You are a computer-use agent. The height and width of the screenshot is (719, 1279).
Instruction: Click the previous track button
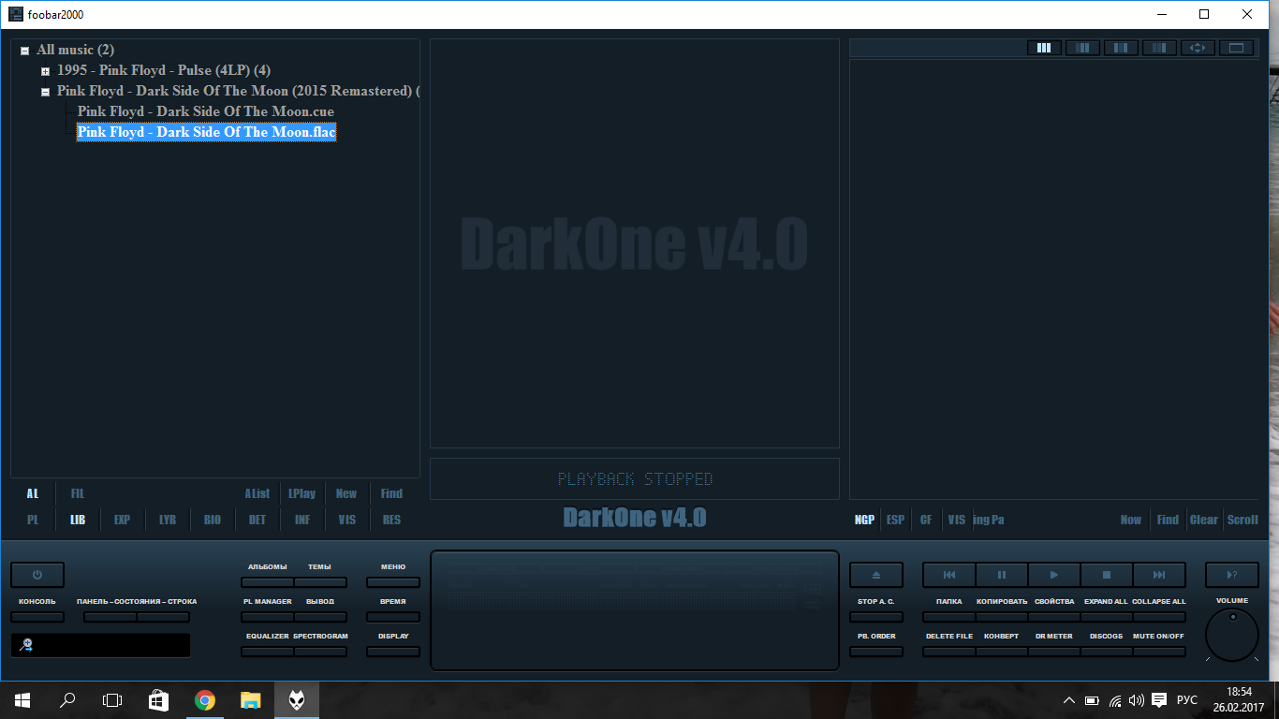(x=949, y=575)
